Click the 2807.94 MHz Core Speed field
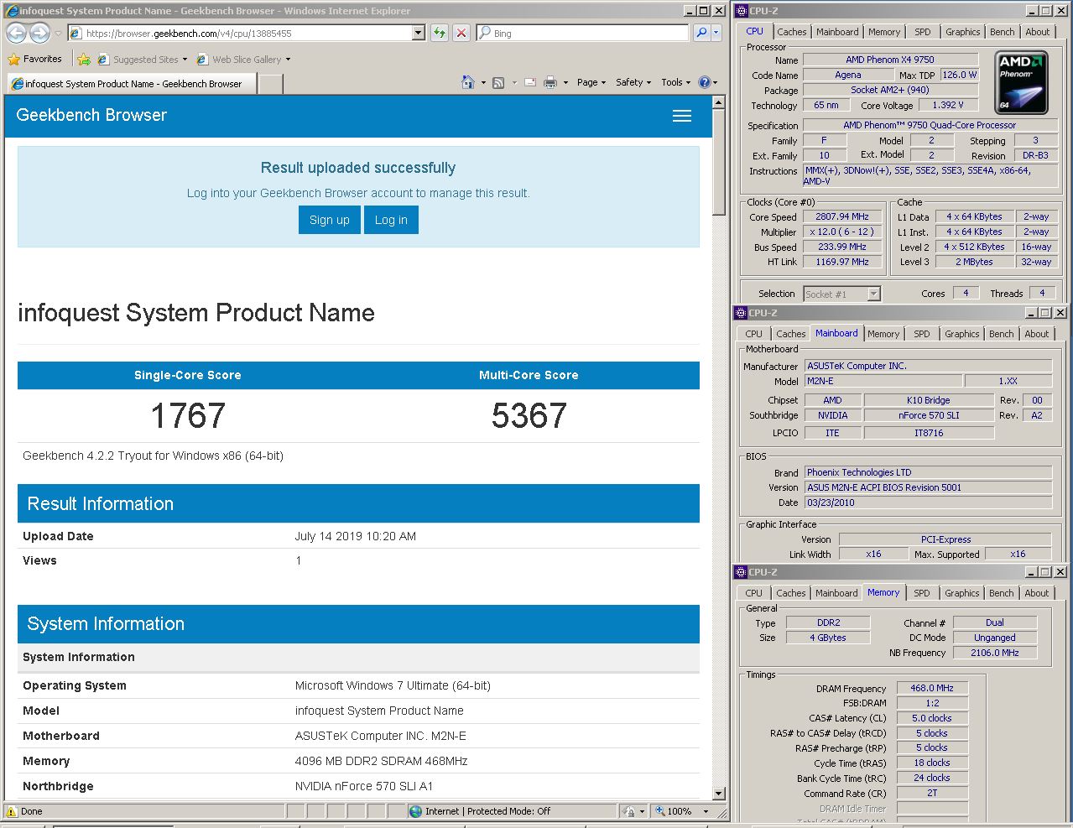Viewport: 1073px width, 828px height. [x=842, y=216]
